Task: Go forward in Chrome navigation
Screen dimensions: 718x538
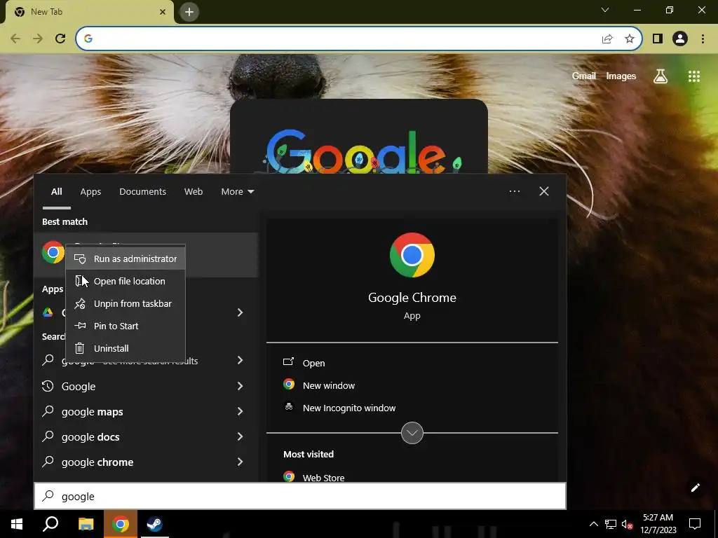Action: click(38, 39)
